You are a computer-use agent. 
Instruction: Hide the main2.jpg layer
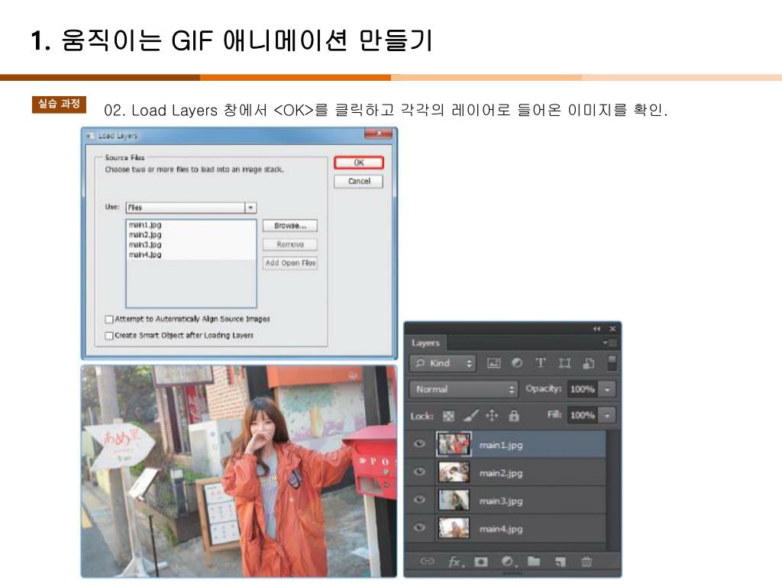point(420,472)
